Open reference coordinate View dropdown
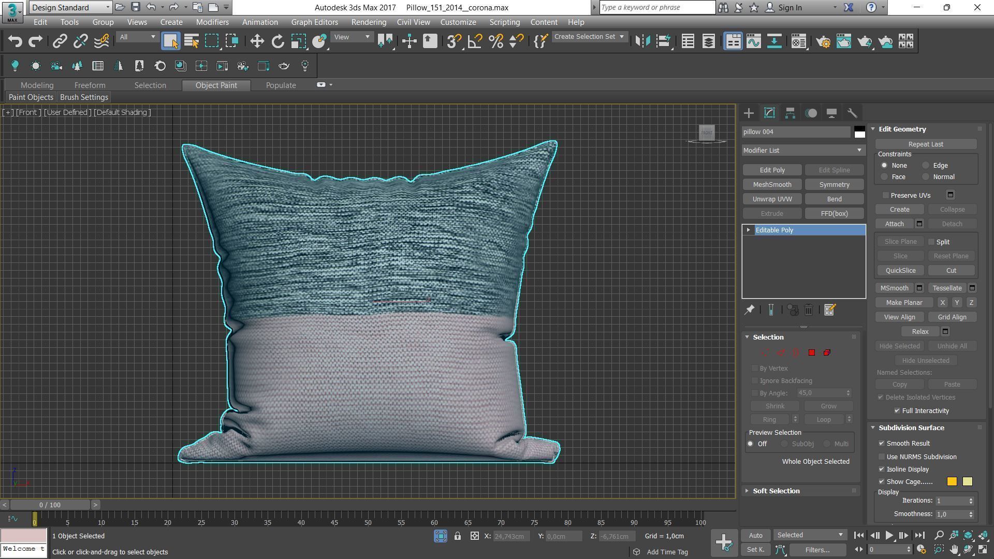994x559 pixels. [x=352, y=37]
